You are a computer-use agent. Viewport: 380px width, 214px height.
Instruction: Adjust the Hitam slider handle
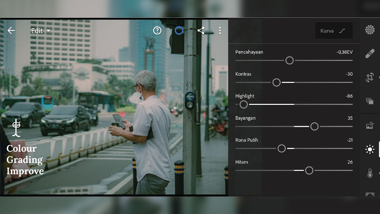coord(309,170)
